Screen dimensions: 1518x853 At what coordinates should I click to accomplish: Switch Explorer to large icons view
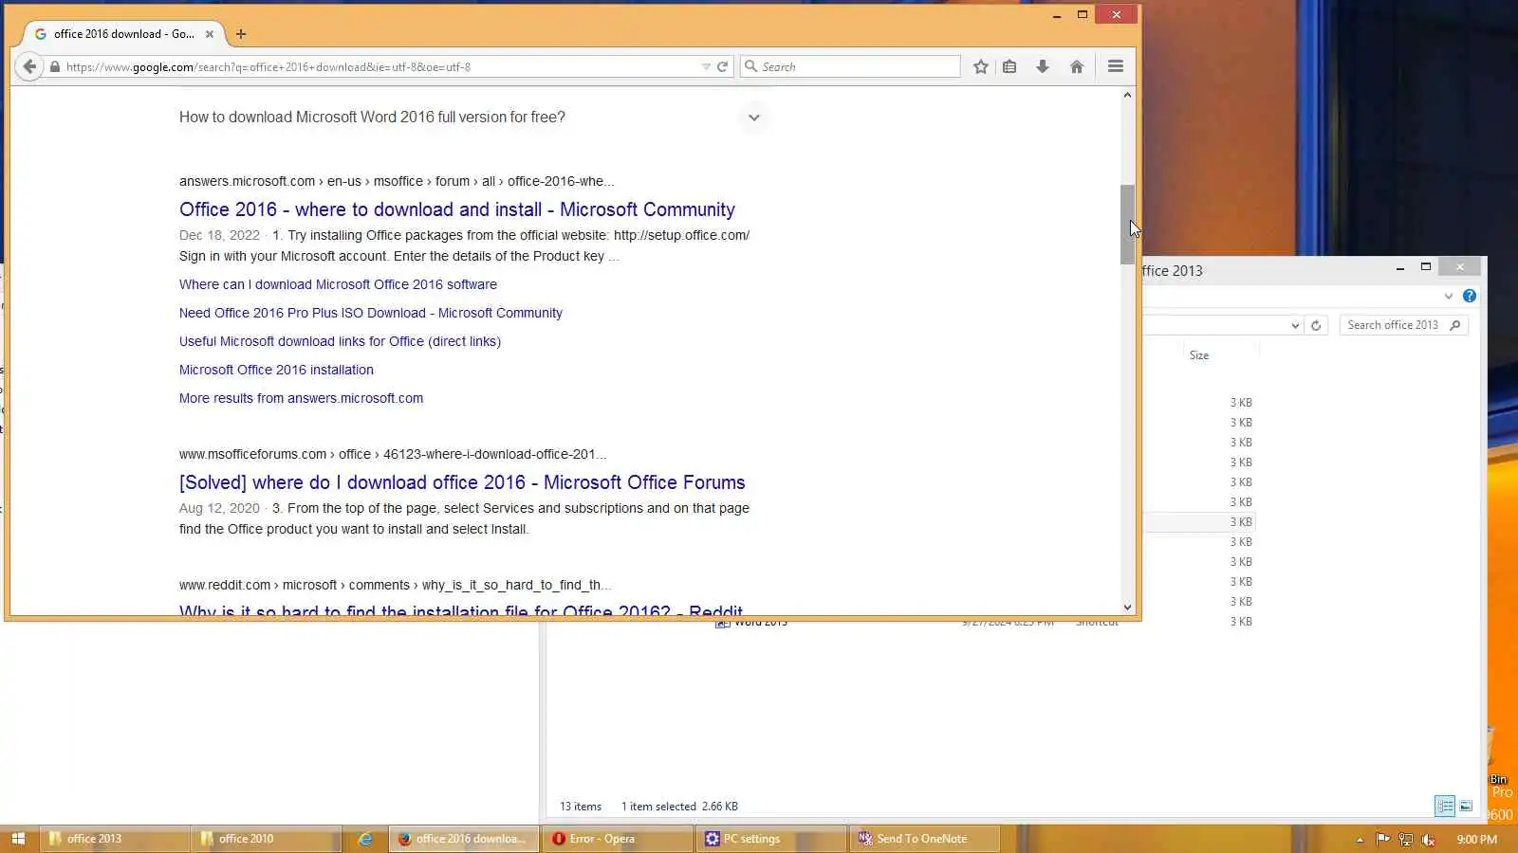pyautogui.click(x=1466, y=806)
